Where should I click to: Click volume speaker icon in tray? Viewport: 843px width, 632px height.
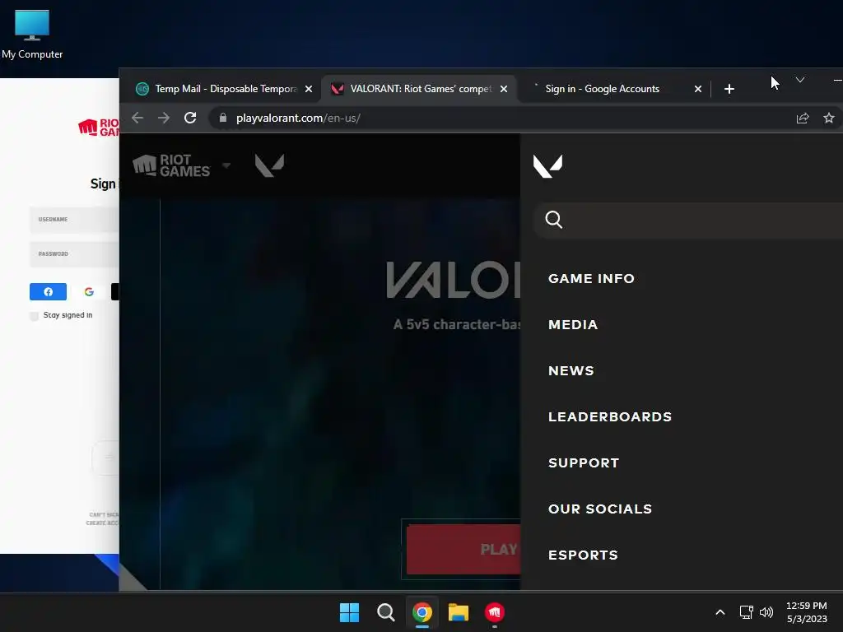(x=766, y=612)
